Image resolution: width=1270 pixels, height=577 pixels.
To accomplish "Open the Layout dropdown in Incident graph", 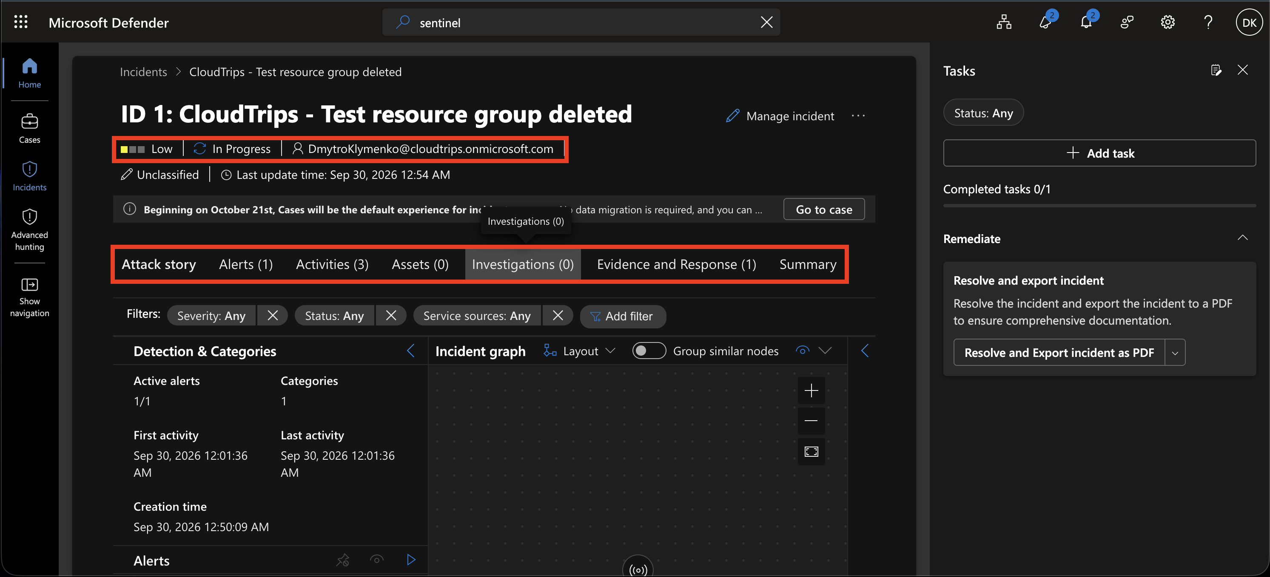I will [579, 351].
